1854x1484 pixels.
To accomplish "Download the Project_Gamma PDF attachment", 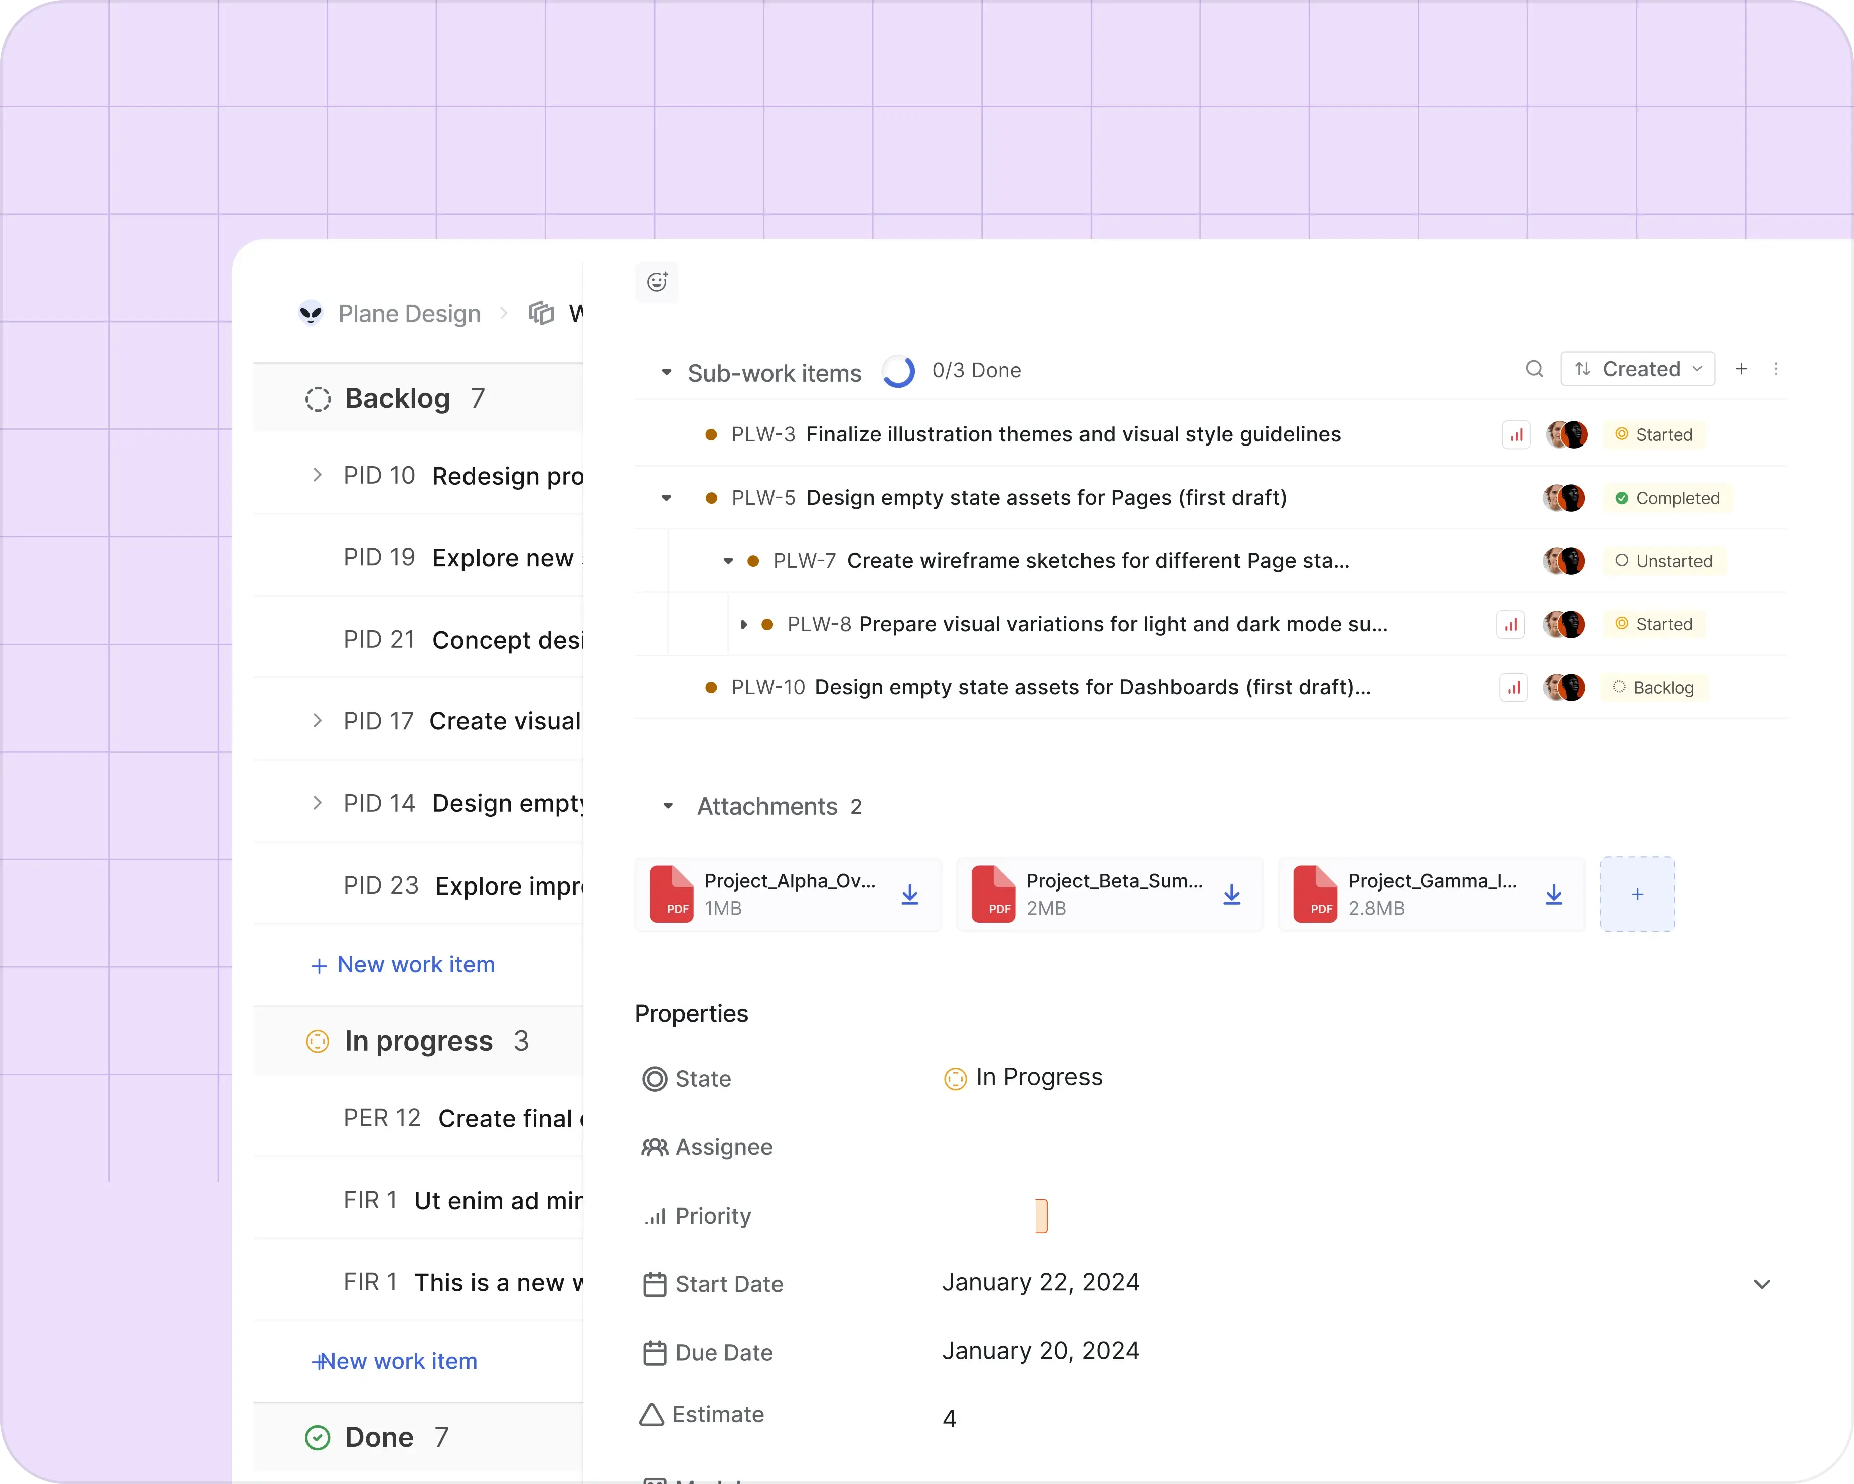I will pyautogui.click(x=1553, y=895).
